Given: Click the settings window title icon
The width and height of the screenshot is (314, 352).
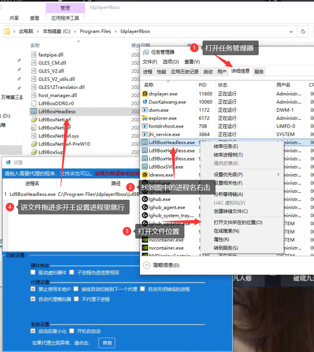Looking at the screenshot, I should click(x=8, y=162).
